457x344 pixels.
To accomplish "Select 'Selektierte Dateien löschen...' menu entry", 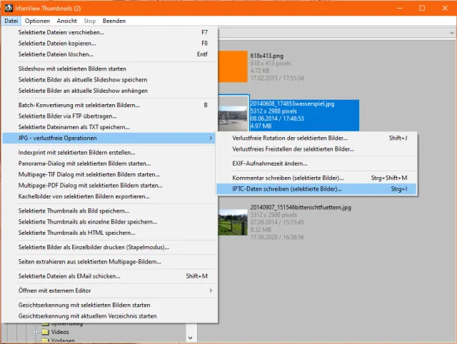I will point(56,54).
